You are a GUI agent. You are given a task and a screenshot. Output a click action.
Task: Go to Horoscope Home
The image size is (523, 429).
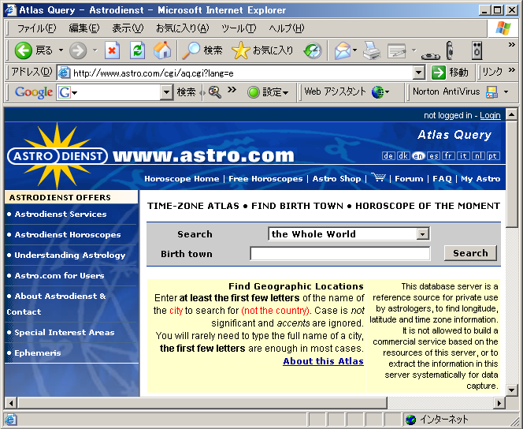click(x=182, y=178)
